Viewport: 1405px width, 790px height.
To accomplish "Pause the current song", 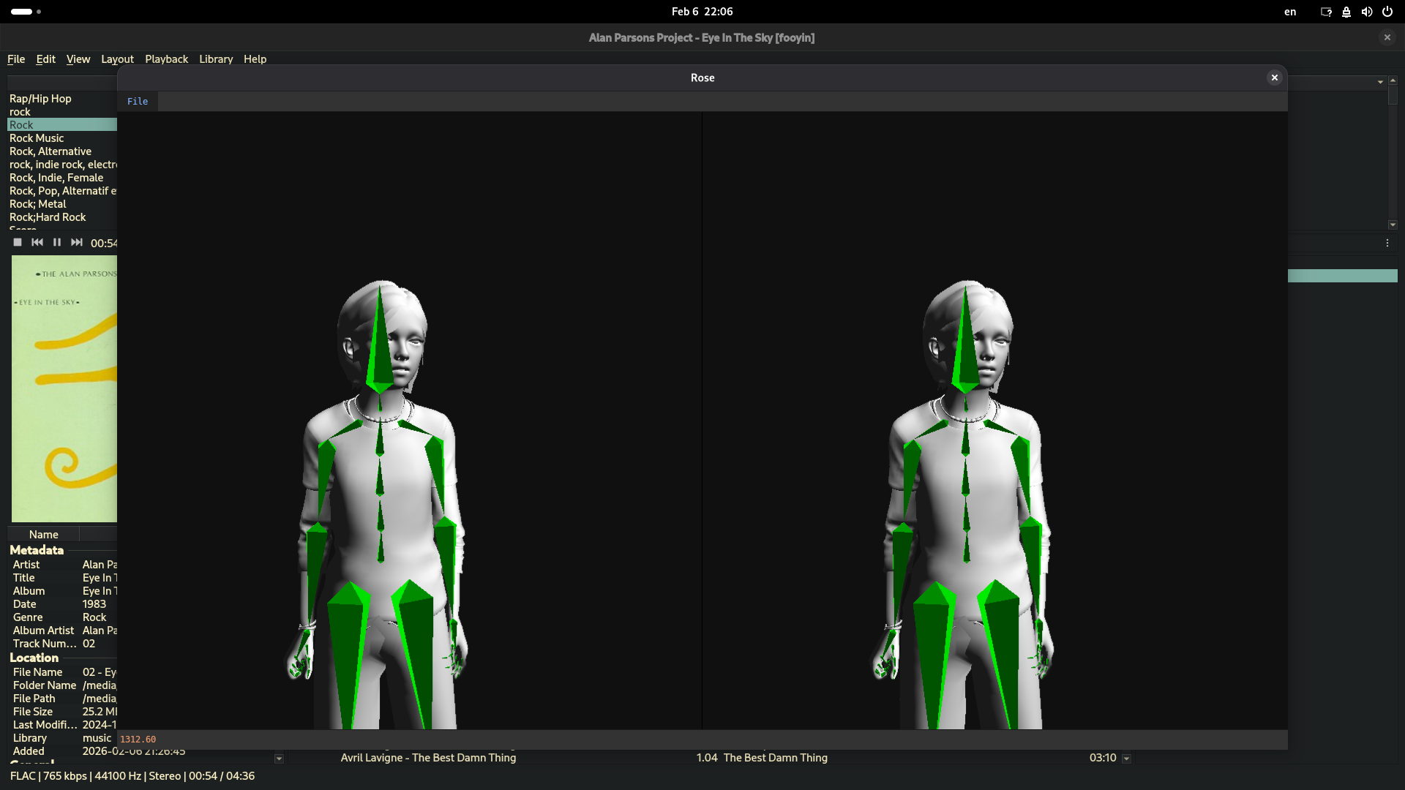I will [x=57, y=242].
